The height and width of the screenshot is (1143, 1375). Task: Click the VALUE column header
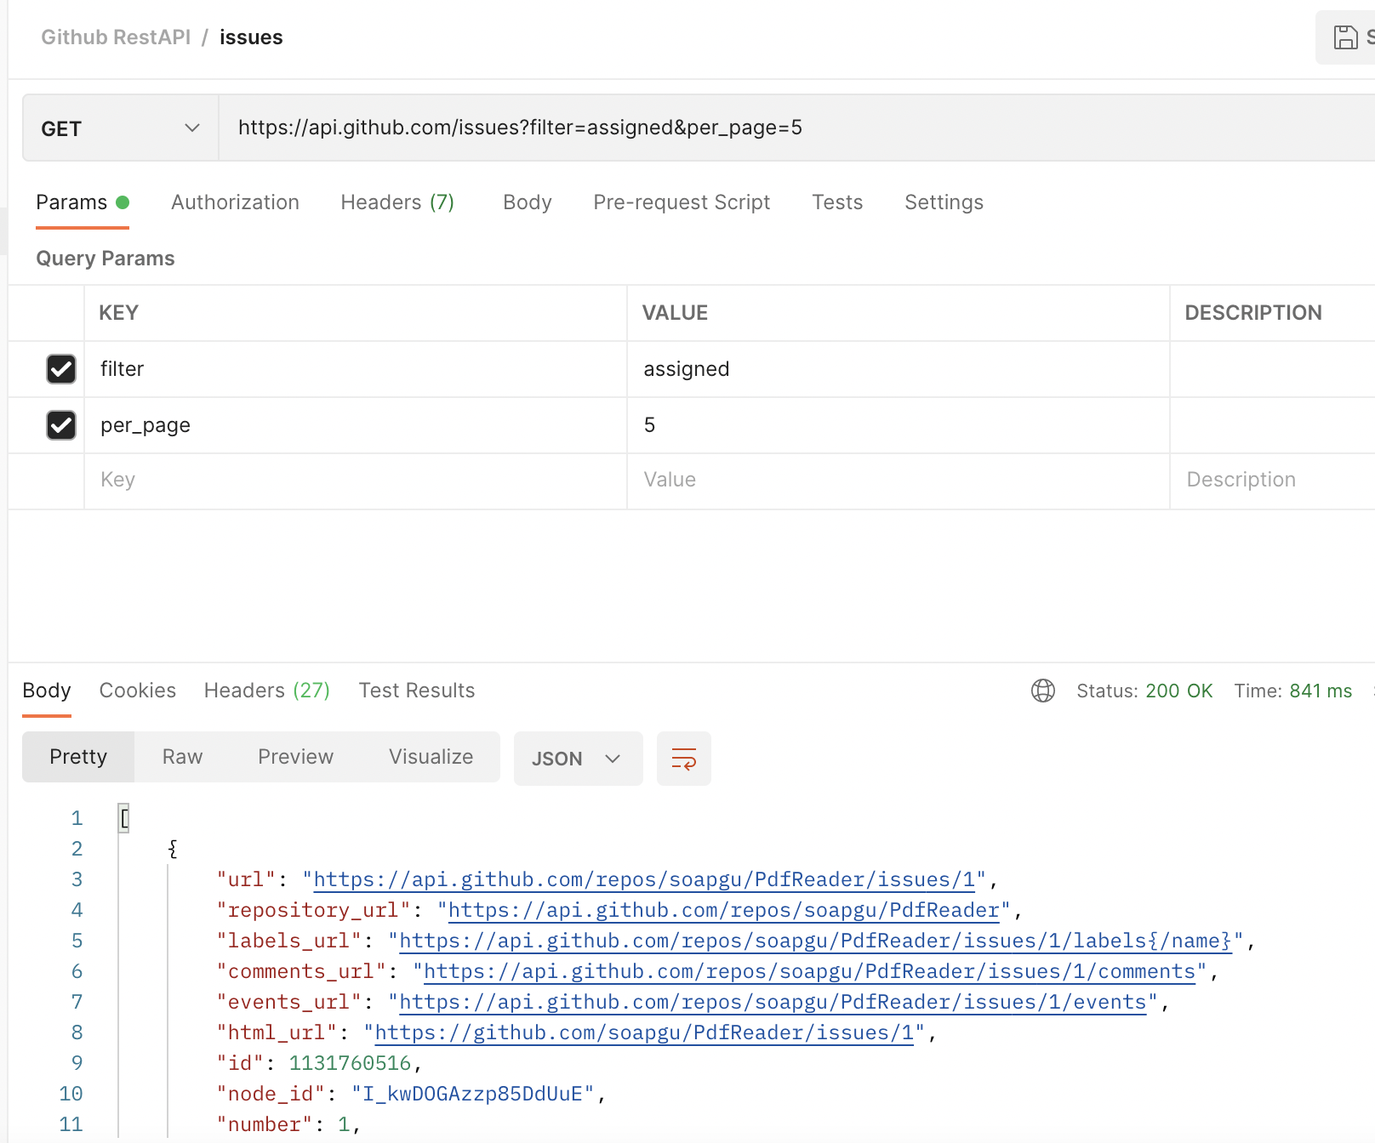675,313
